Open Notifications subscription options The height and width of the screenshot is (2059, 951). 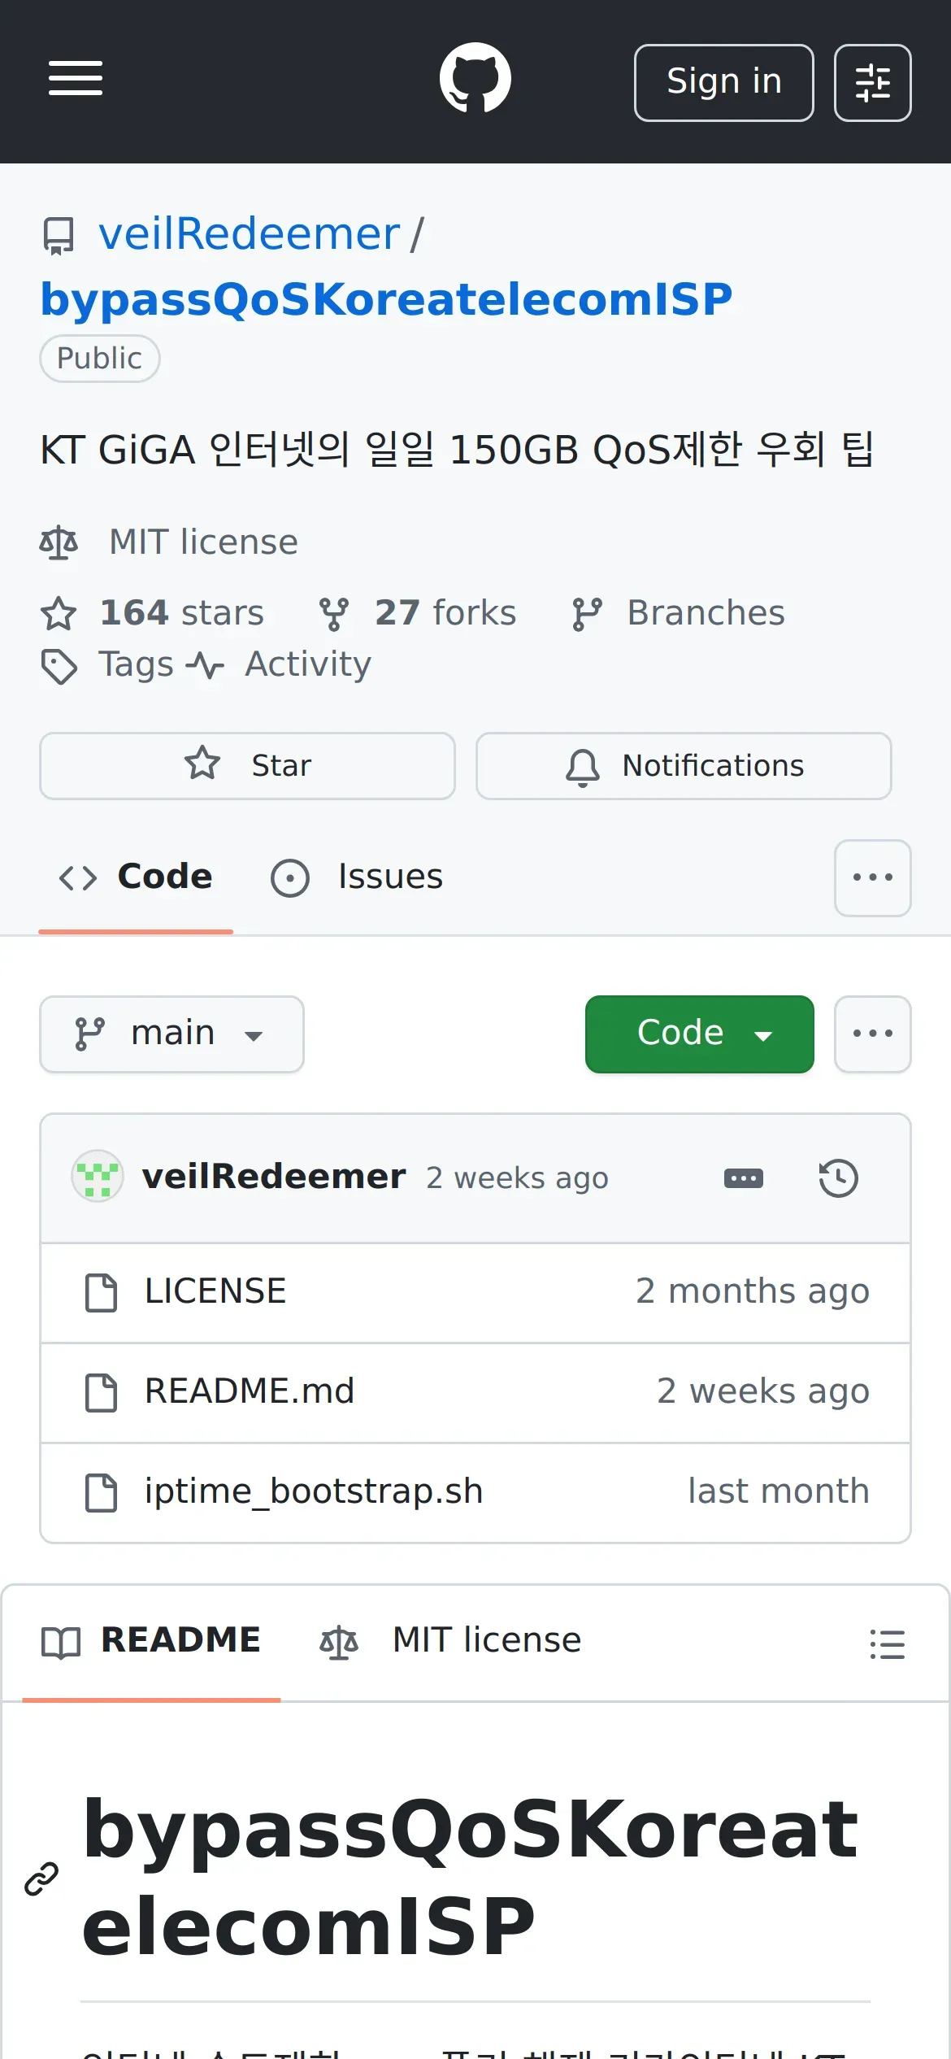pyautogui.click(x=684, y=766)
